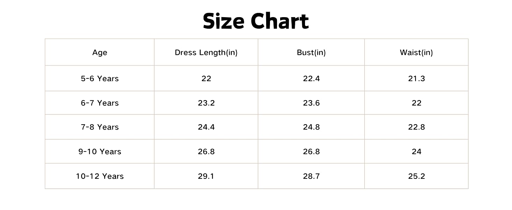512x210 pixels.
Task: Click the 5-6 Years row label
Action: coord(100,78)
